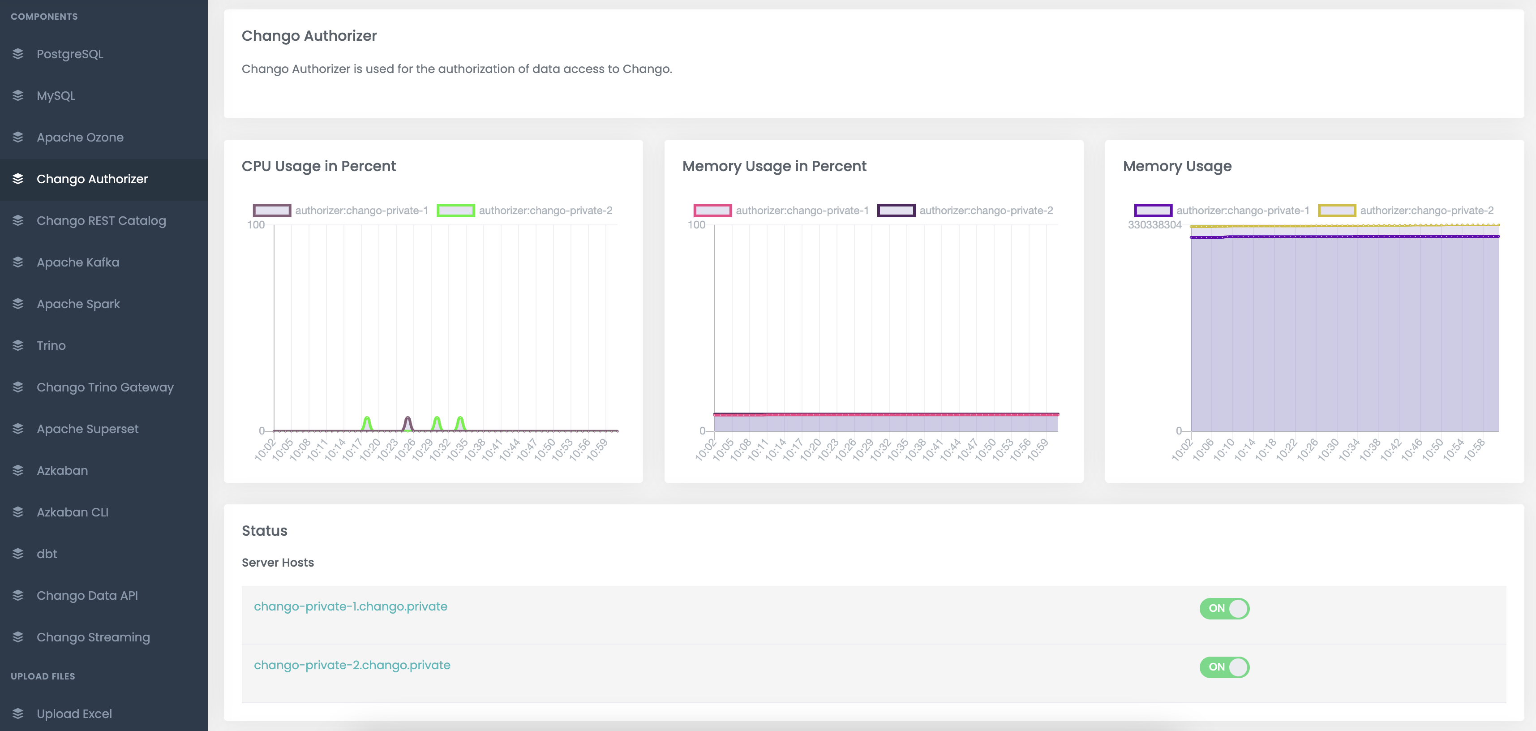Click the Apache Ozone layers icon

coord(18,137)
